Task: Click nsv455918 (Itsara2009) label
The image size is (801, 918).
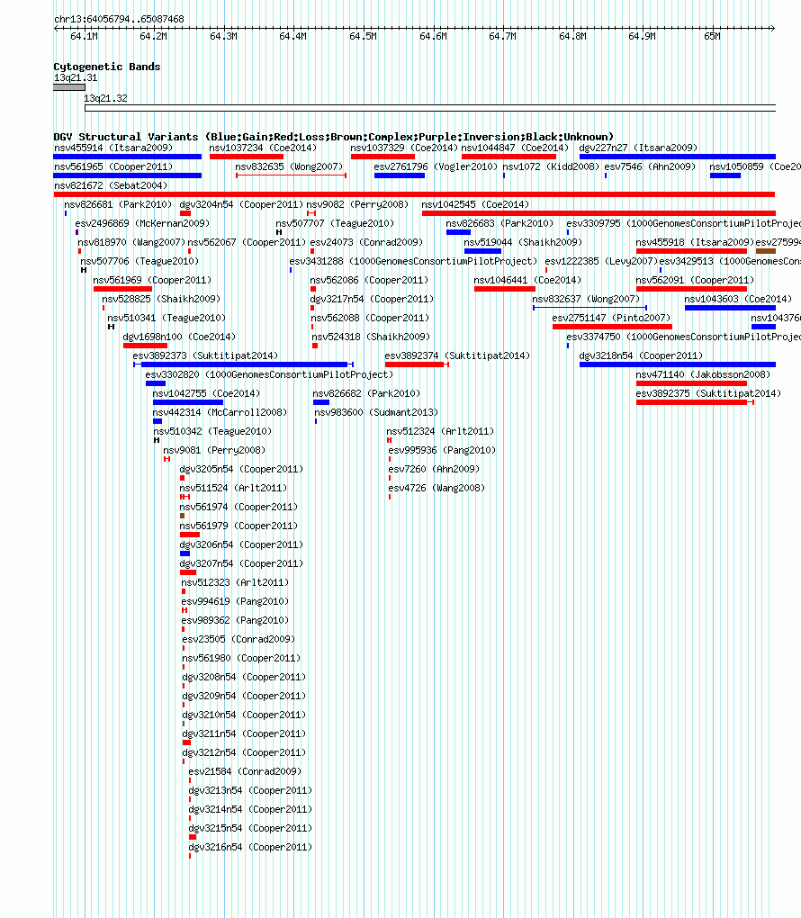Action: point(695,242)
